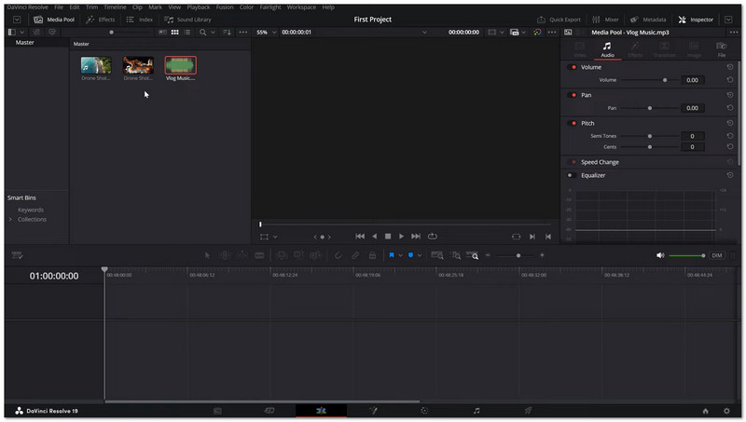Screen dimensions: 746x422
Task: Open inspector options three-dot menu
Action: [x=733, y=33]
